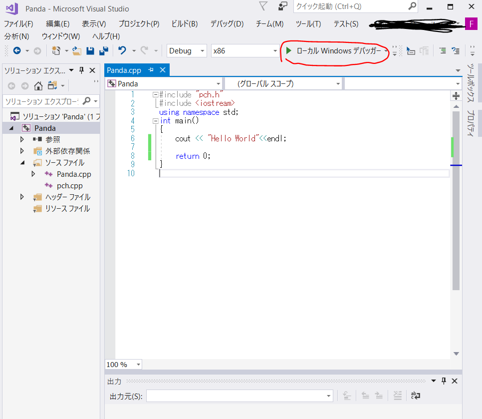Click the Home icon in Solution Explorer
The image size is (482, 419).
pos(38,86)
